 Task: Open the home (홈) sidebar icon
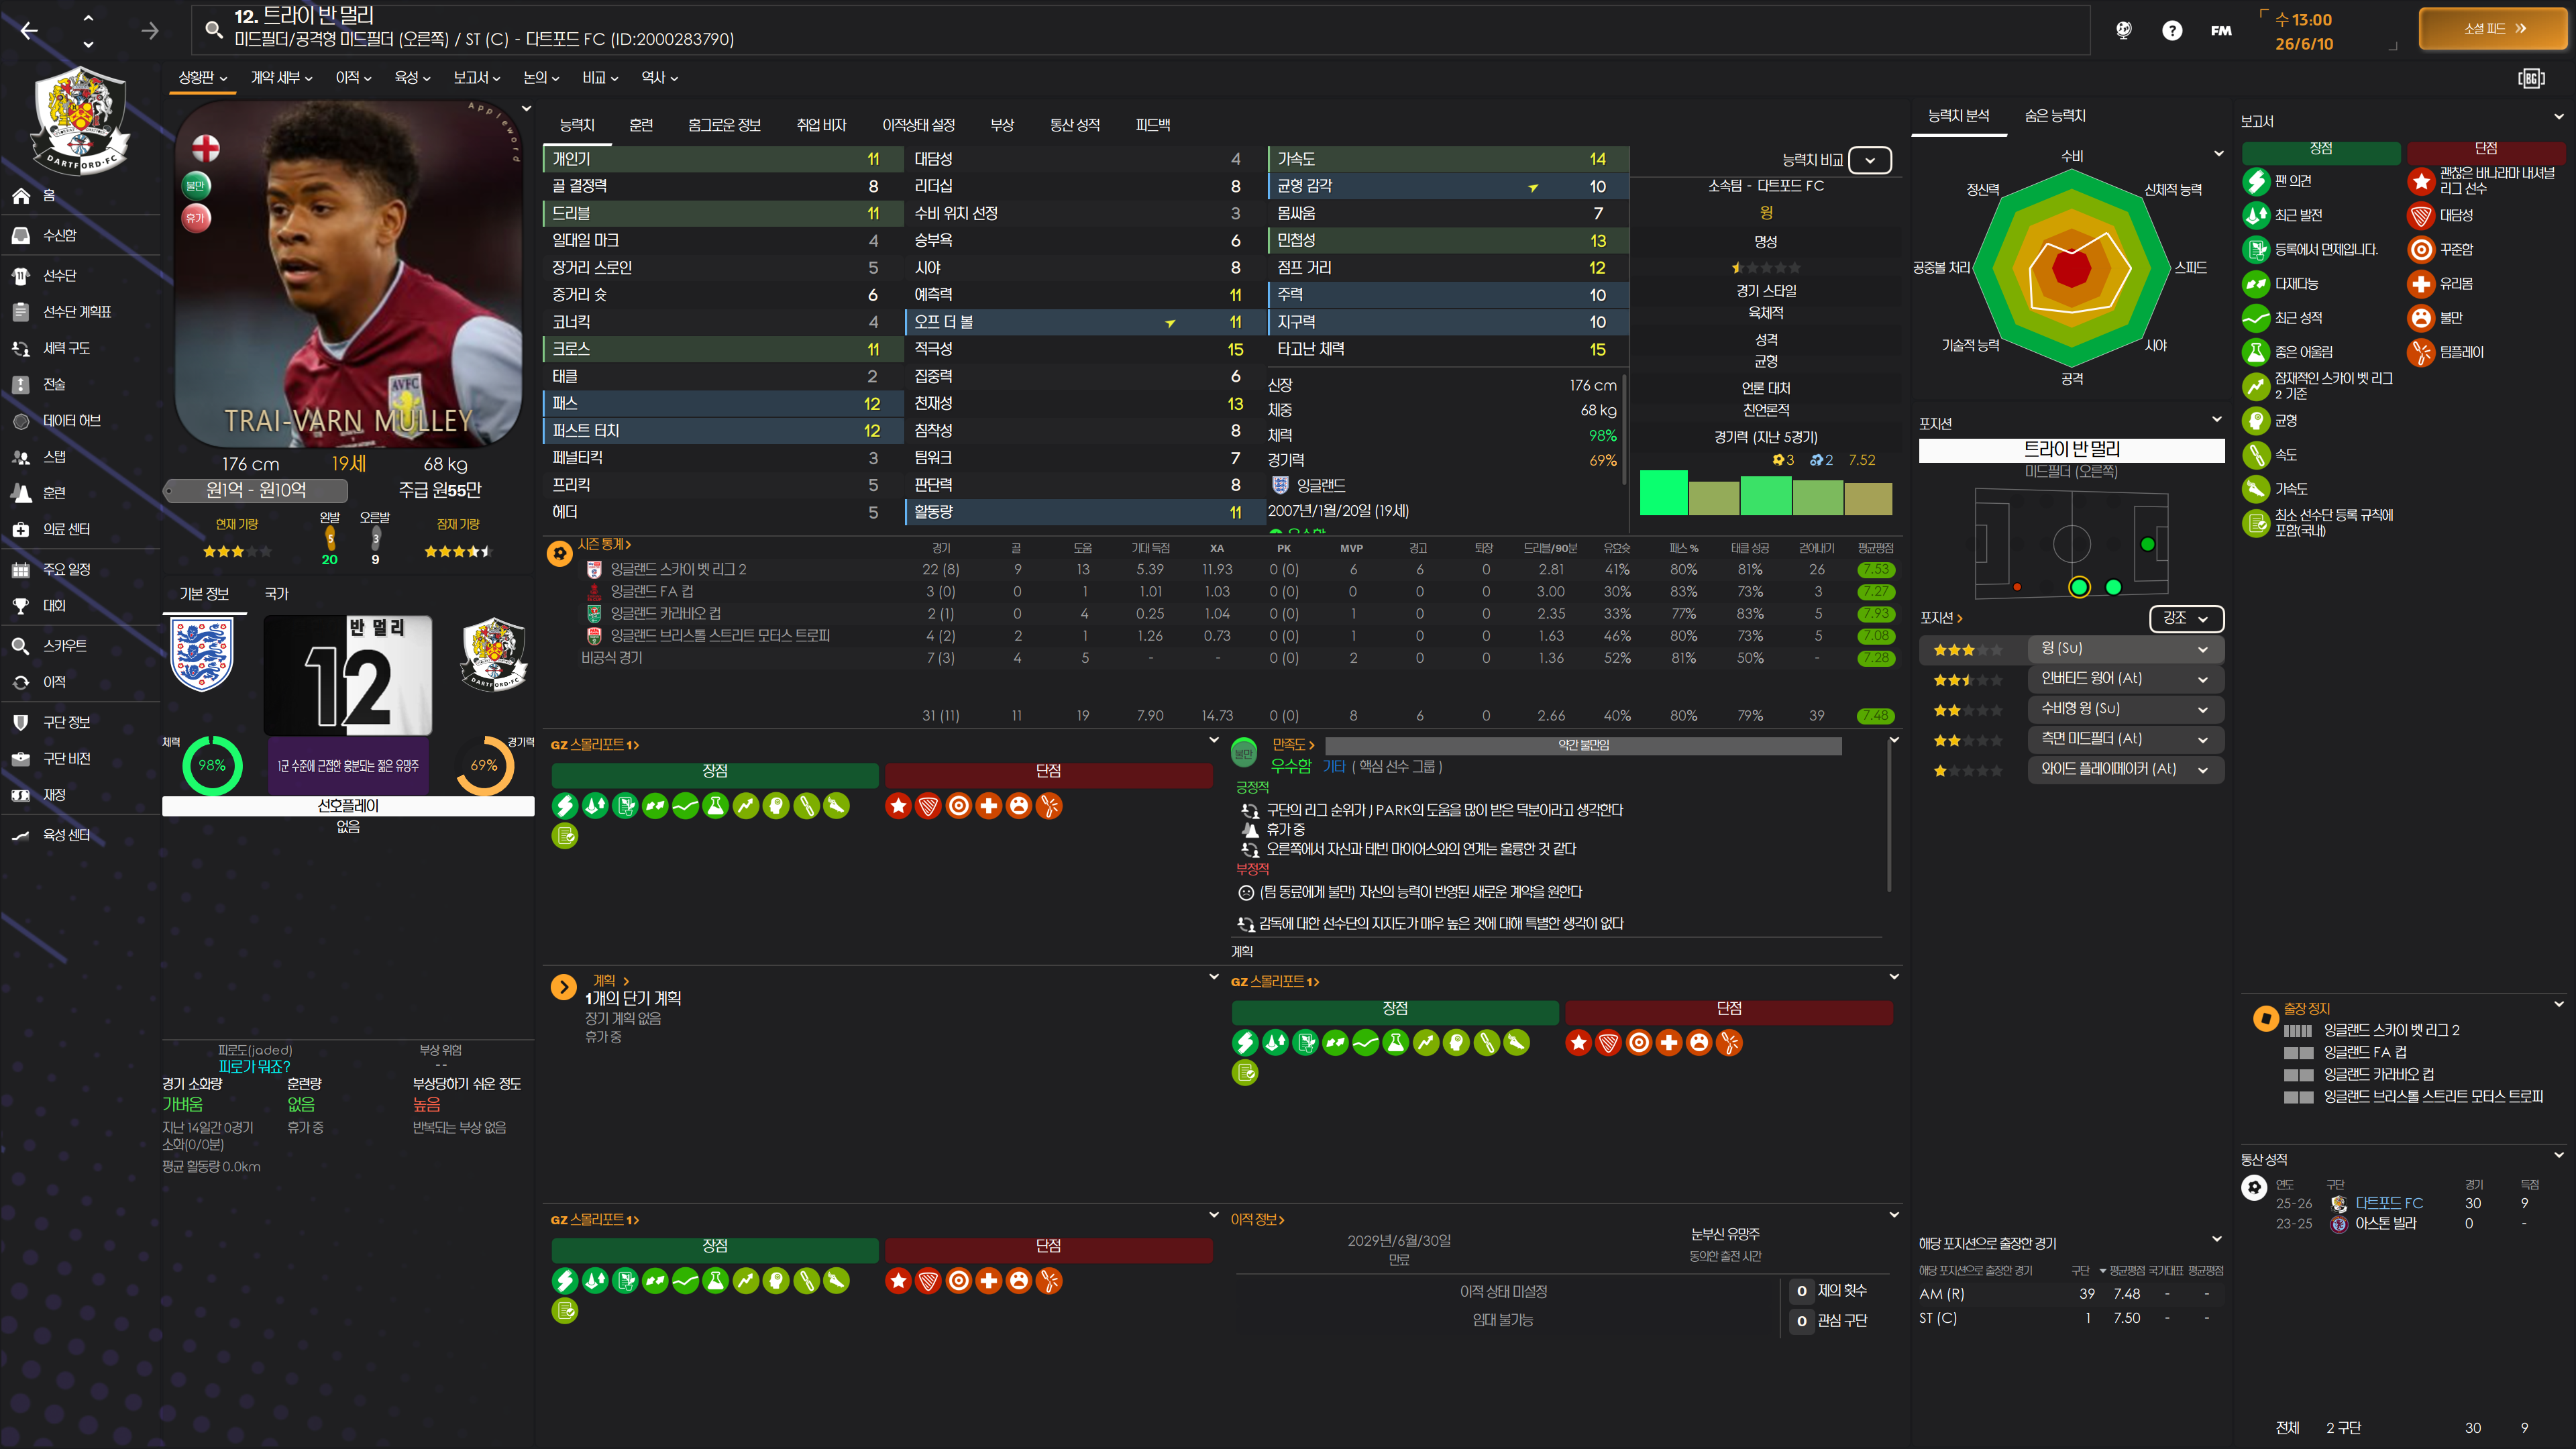point(21,195)
